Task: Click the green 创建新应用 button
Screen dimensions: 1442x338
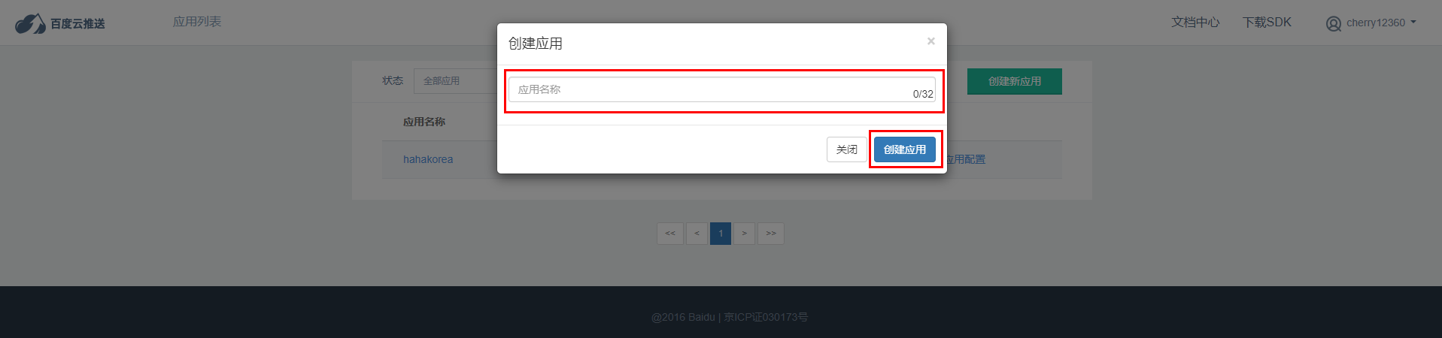Action: (1015, 81)
